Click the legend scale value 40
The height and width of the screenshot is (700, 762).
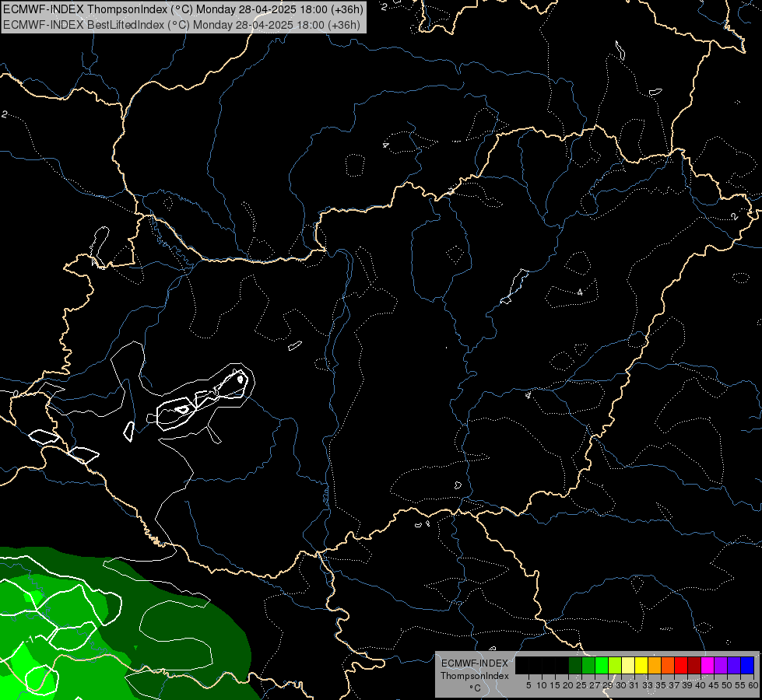[x=701, y=685]
